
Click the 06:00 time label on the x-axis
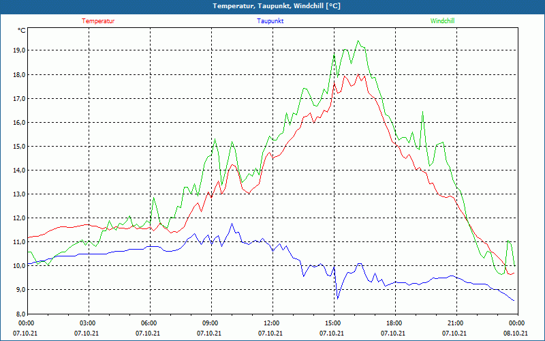(150, 323)
